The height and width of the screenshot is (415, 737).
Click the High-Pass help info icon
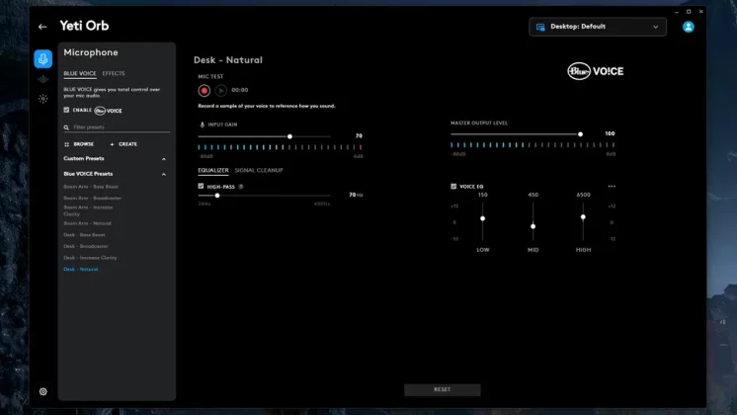coord(241,186)
